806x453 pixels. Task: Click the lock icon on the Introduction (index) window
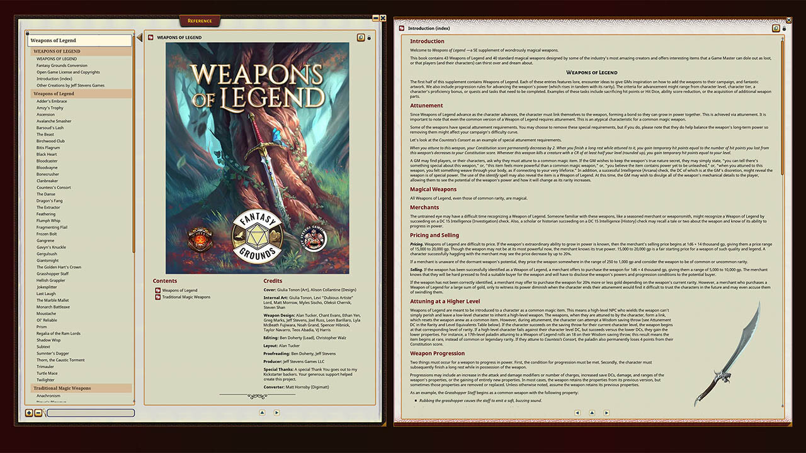785,28
